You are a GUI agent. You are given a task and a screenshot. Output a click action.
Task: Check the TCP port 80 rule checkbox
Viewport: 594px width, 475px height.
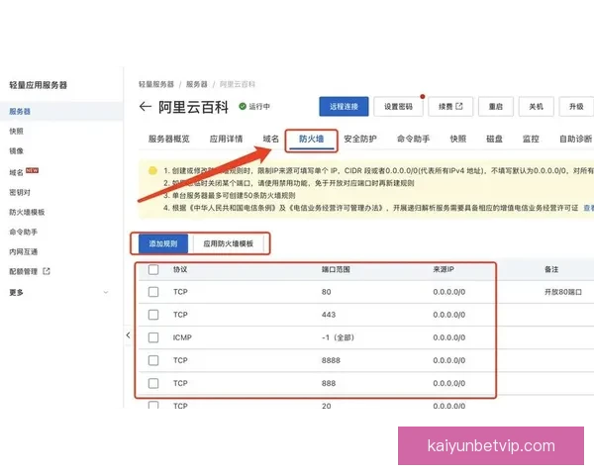tap(153, 292)
